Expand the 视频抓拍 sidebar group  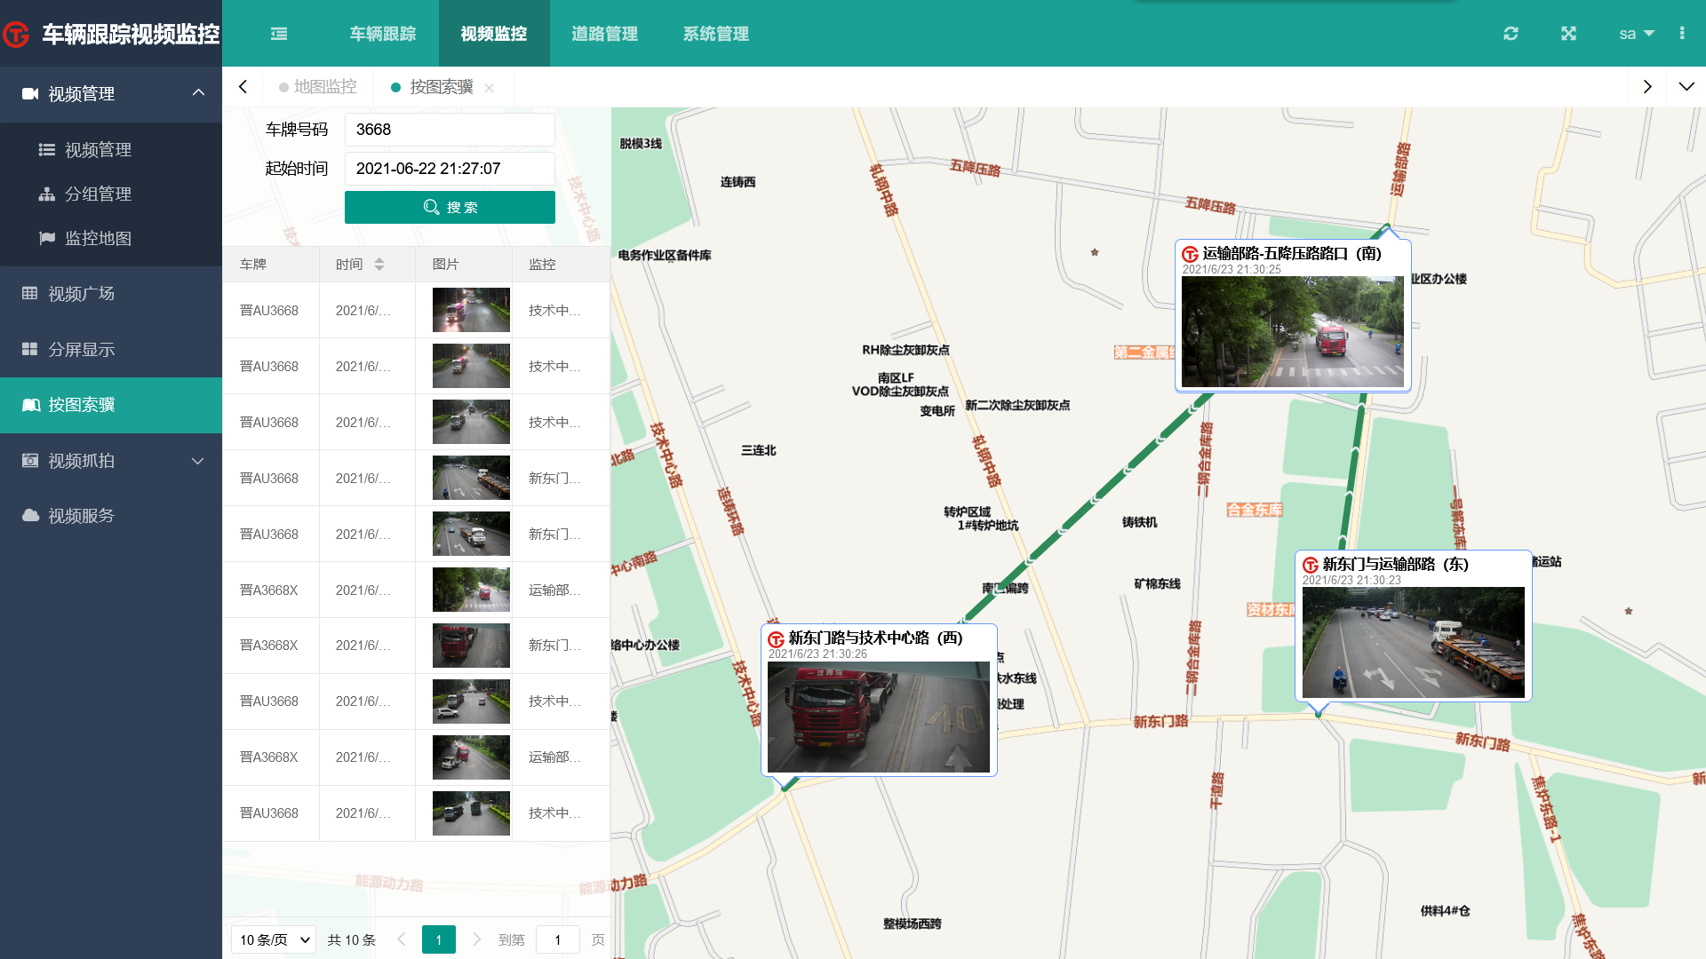(198, 461)
